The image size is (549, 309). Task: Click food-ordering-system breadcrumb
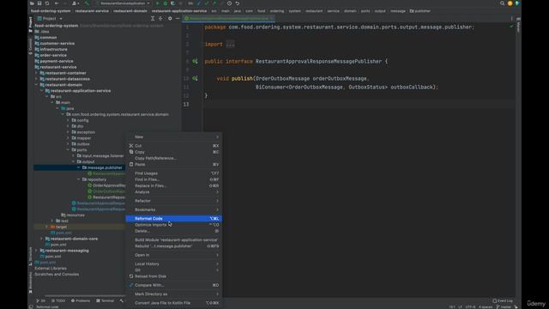[51, 11]
